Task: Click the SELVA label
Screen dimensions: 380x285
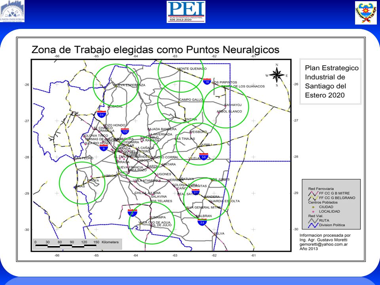Action: (x=219, y=234)
